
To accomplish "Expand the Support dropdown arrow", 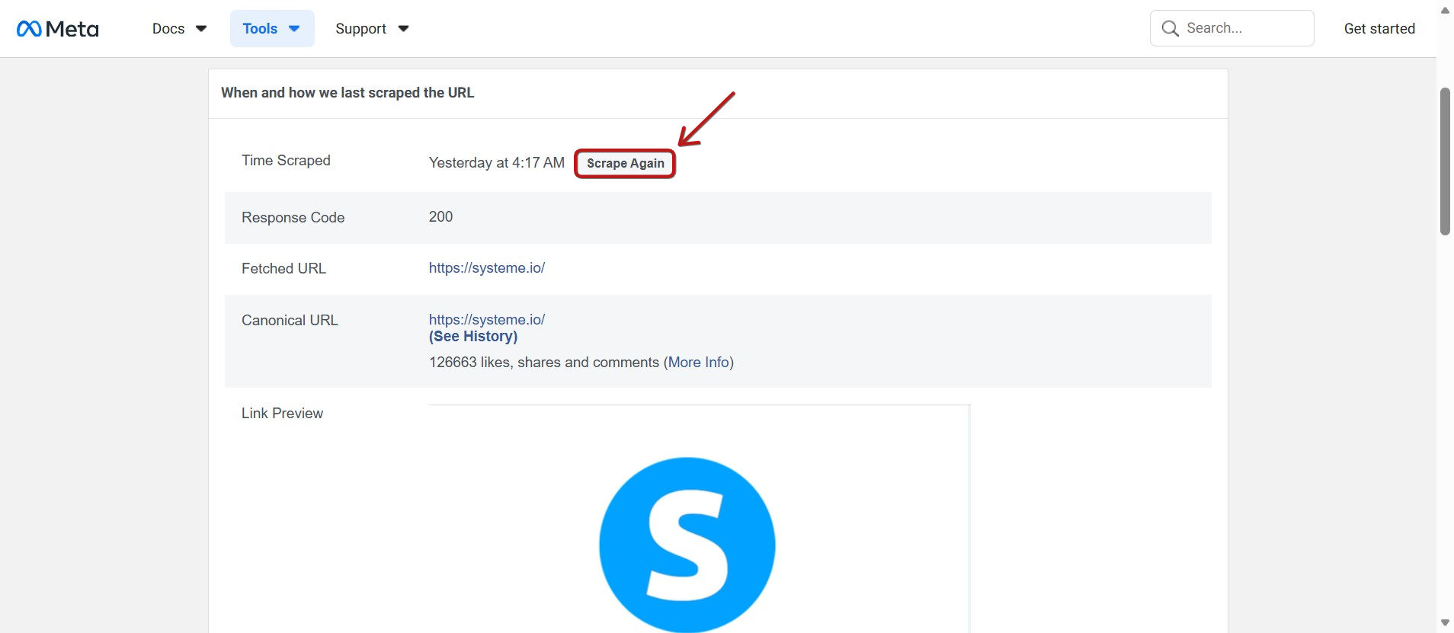I will 404,29.
